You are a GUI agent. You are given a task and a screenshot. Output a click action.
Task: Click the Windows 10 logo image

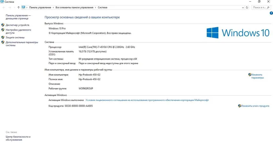click(x=238, y=32)
